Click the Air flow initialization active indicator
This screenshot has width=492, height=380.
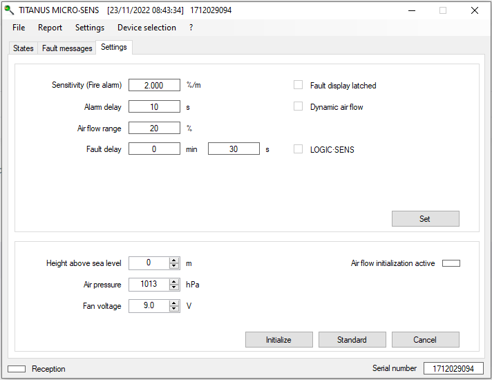pyautogui.click(x=451, y=263)
